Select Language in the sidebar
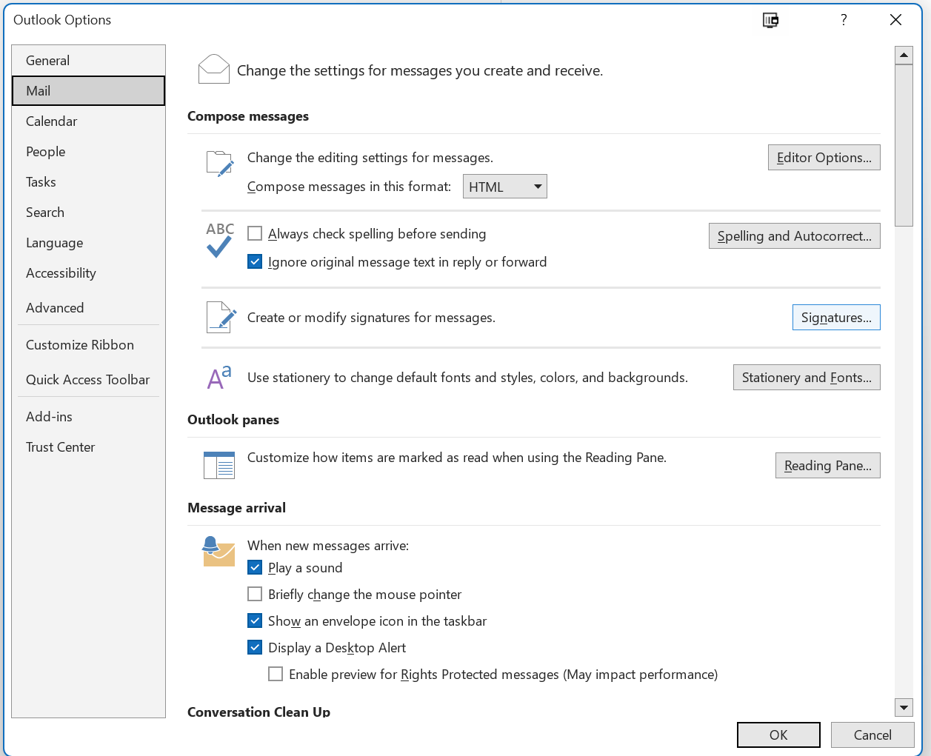Screen dimensions: 931x756 point(88,243)
